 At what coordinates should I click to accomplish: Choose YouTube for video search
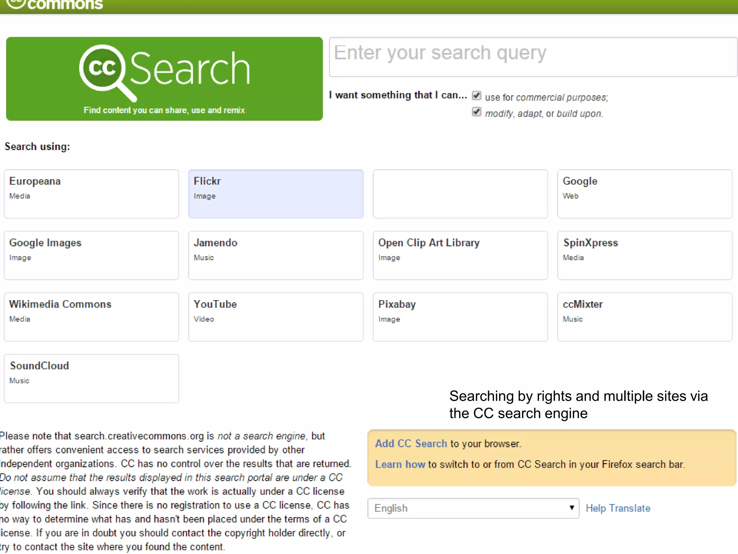click(276, 317)
